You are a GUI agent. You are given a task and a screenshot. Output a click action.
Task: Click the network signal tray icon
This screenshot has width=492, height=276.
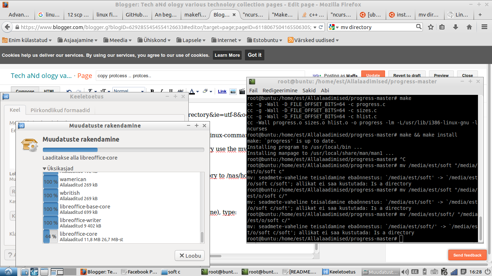[454, 272]
